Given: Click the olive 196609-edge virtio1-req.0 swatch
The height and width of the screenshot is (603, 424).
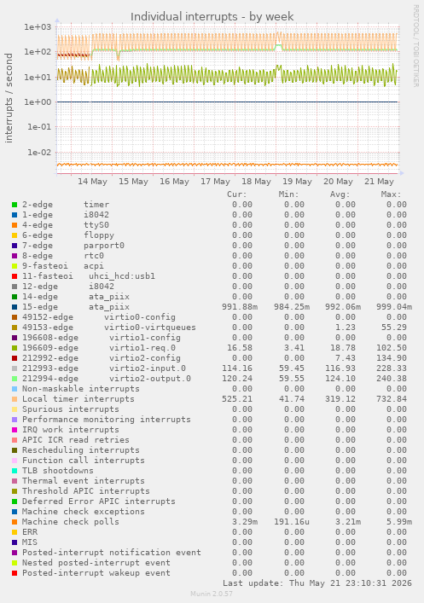Looking at the screenshot, I should 15,348.
